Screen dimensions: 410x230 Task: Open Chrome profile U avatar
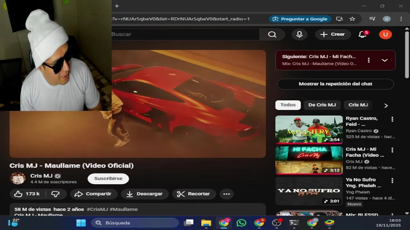tap(387, 19)
